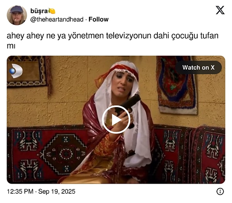Click the hanging wall rug on the video's right
Viewport: 232px width, 203px height.
point(177,85)
